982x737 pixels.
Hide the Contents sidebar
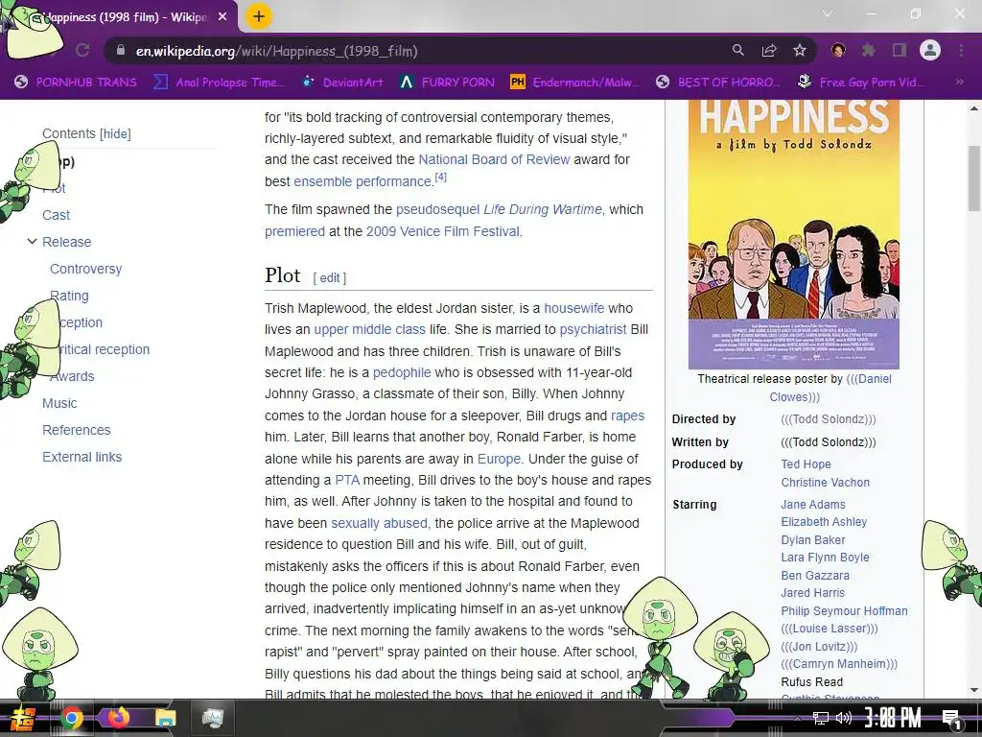pyautogui.click(x=115, y=133)
